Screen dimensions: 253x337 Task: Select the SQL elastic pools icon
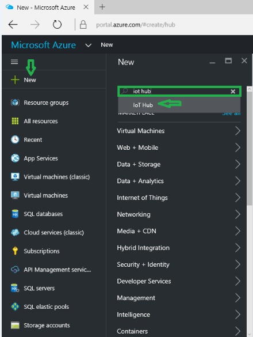click(x=15, y=306)
